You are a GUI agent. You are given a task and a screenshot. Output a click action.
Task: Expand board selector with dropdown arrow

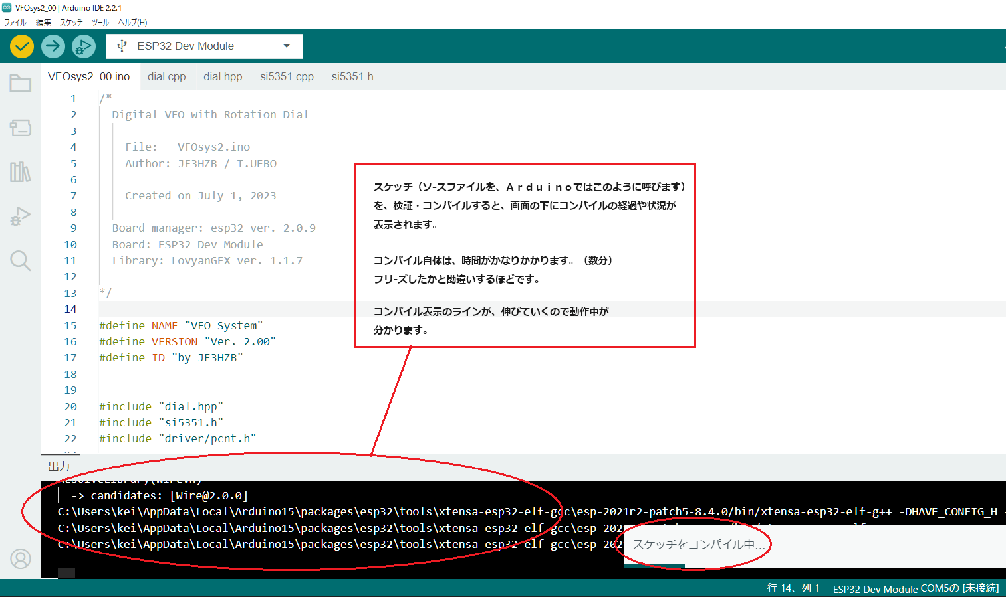(x=287, y=46)
